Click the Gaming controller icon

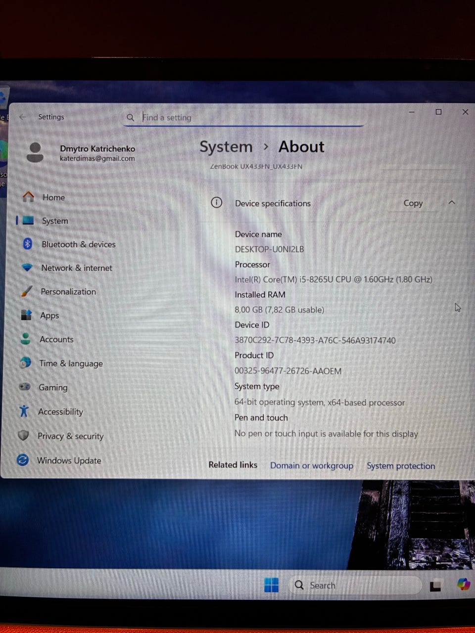pos(25,387)
